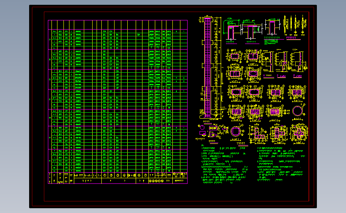Screen dimensions: 346x213
Task: Click the circled 1 header cell in the schedule
Action: (105, 175)
